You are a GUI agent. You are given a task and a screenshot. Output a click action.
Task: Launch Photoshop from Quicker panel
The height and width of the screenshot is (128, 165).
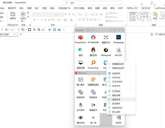click(119, 39)
